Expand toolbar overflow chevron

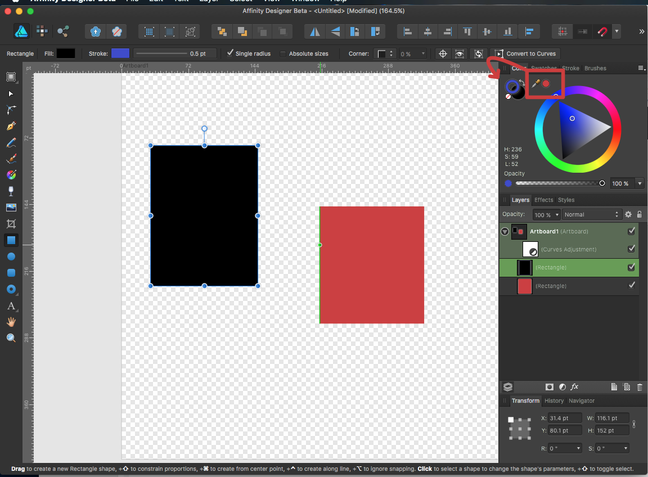(641, 31)
